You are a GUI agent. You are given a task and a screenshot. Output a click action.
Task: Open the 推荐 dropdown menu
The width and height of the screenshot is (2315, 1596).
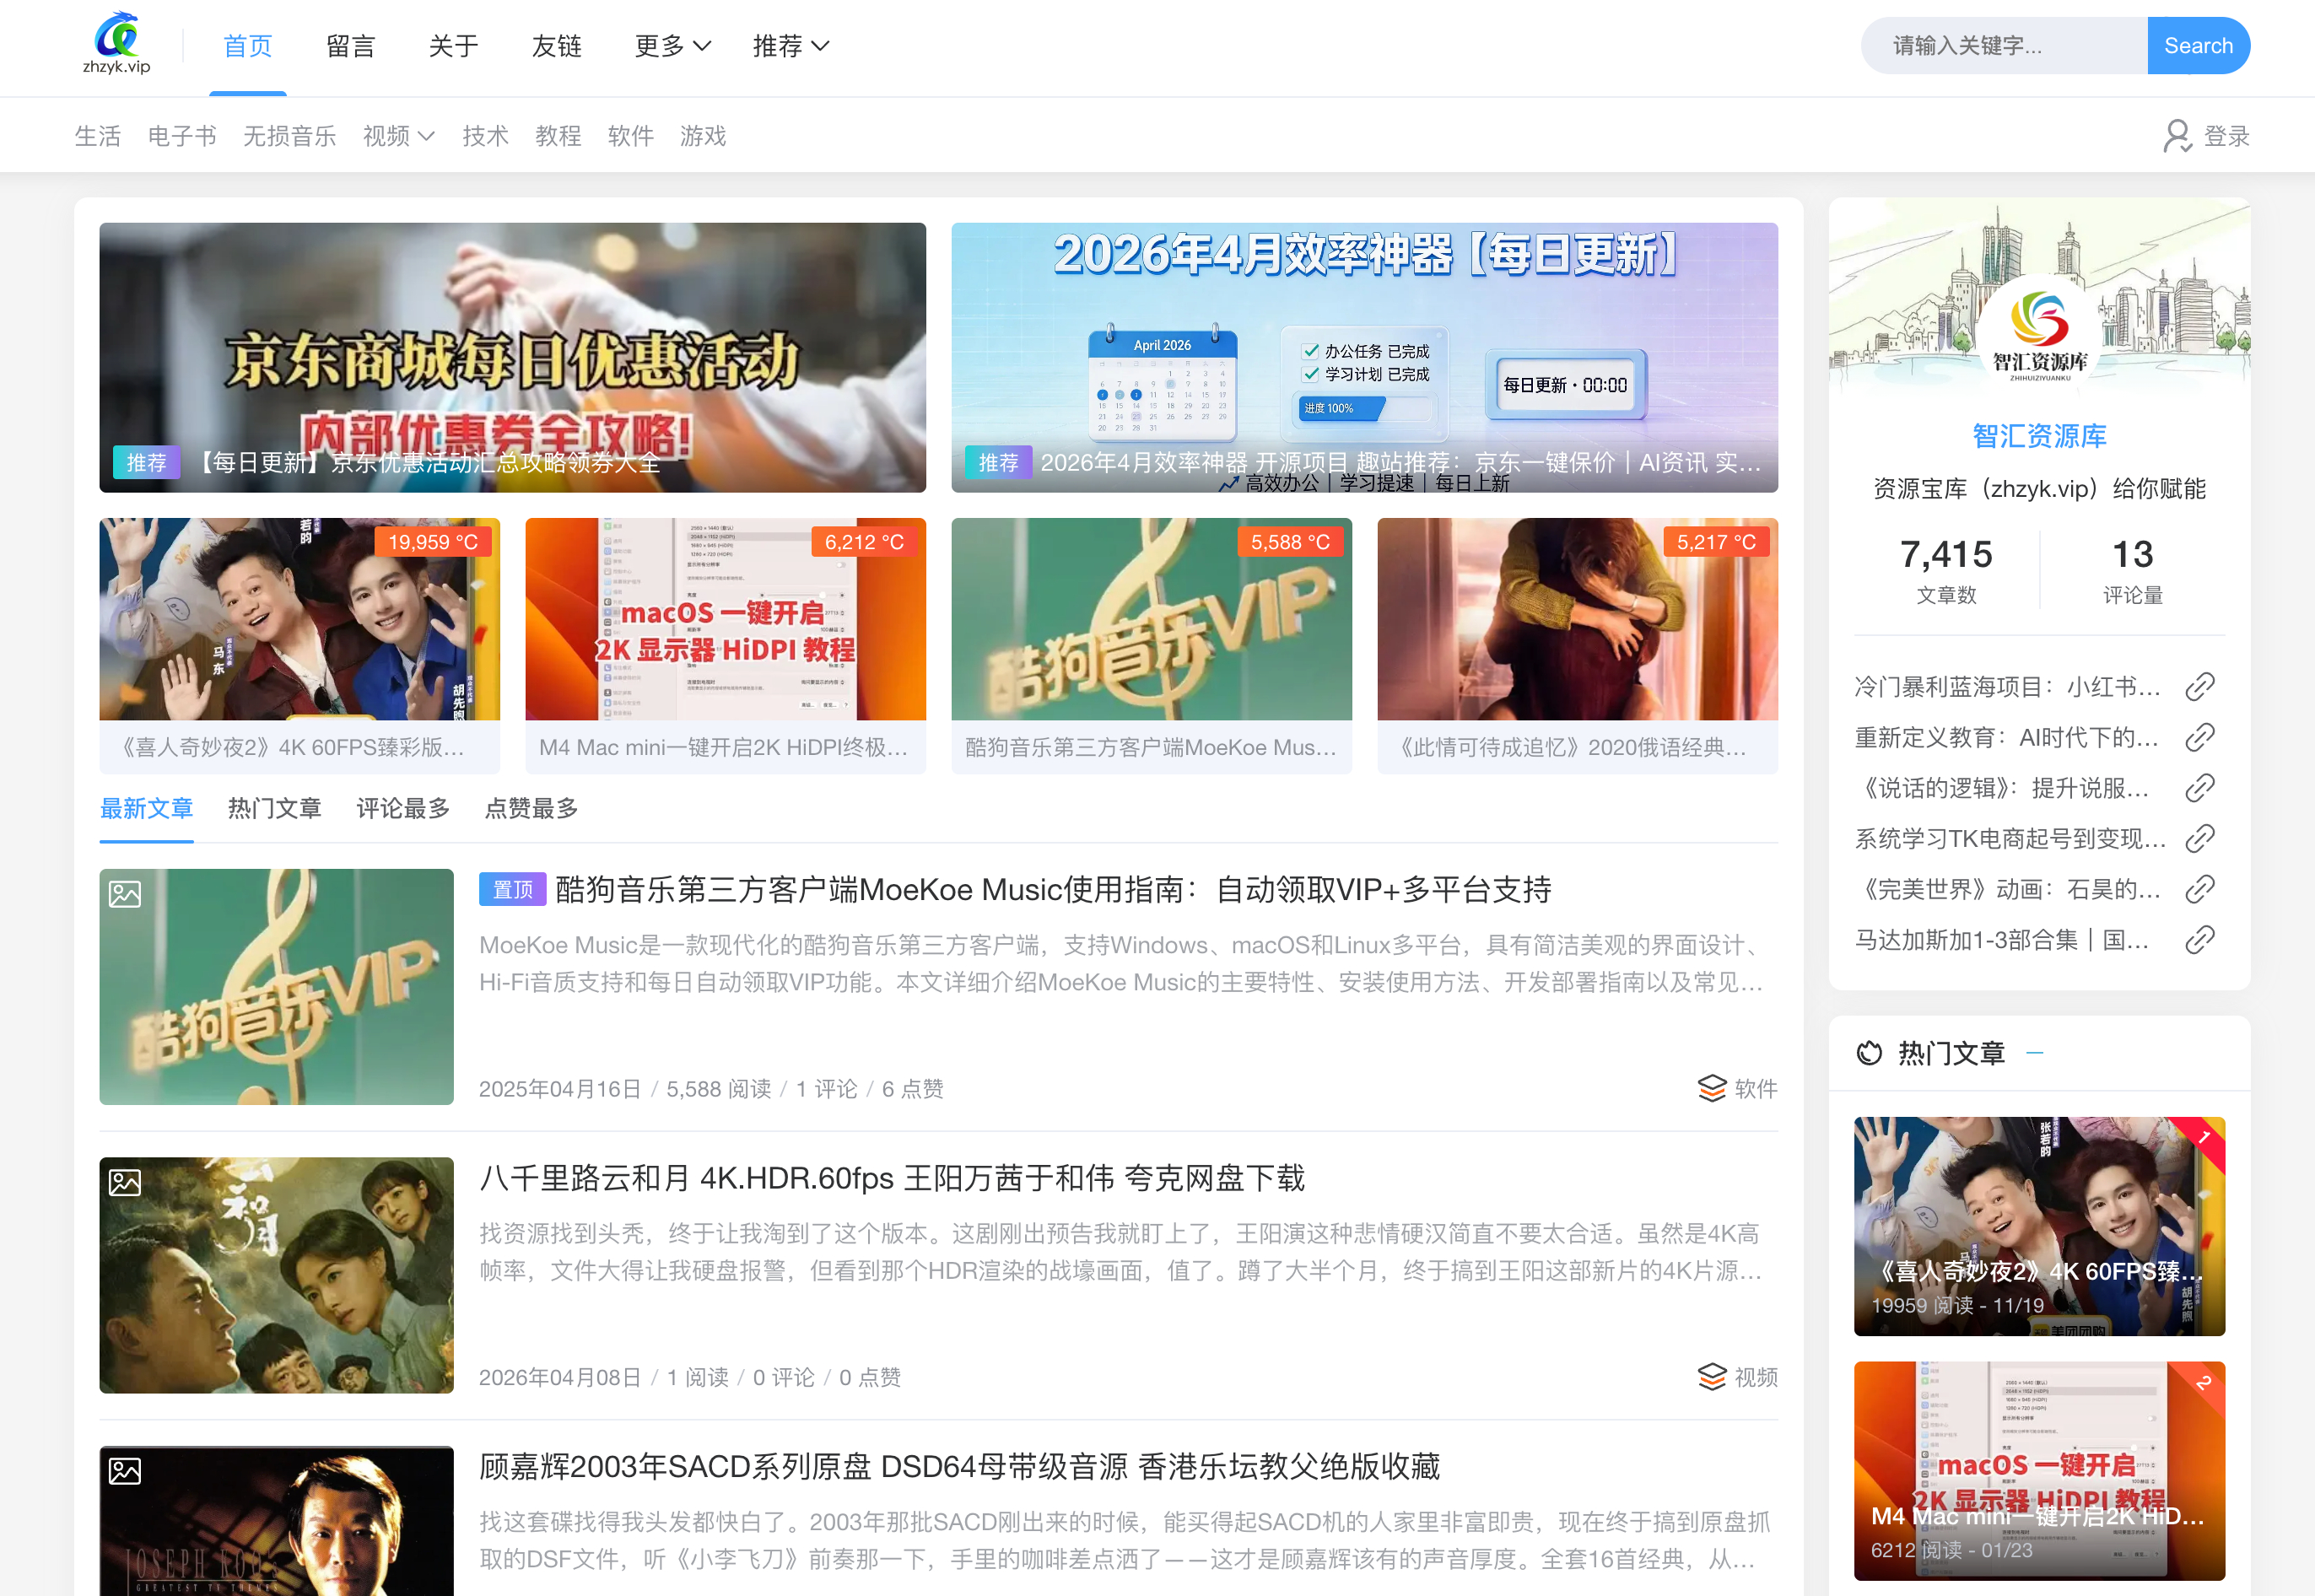[x=791, y=46]
